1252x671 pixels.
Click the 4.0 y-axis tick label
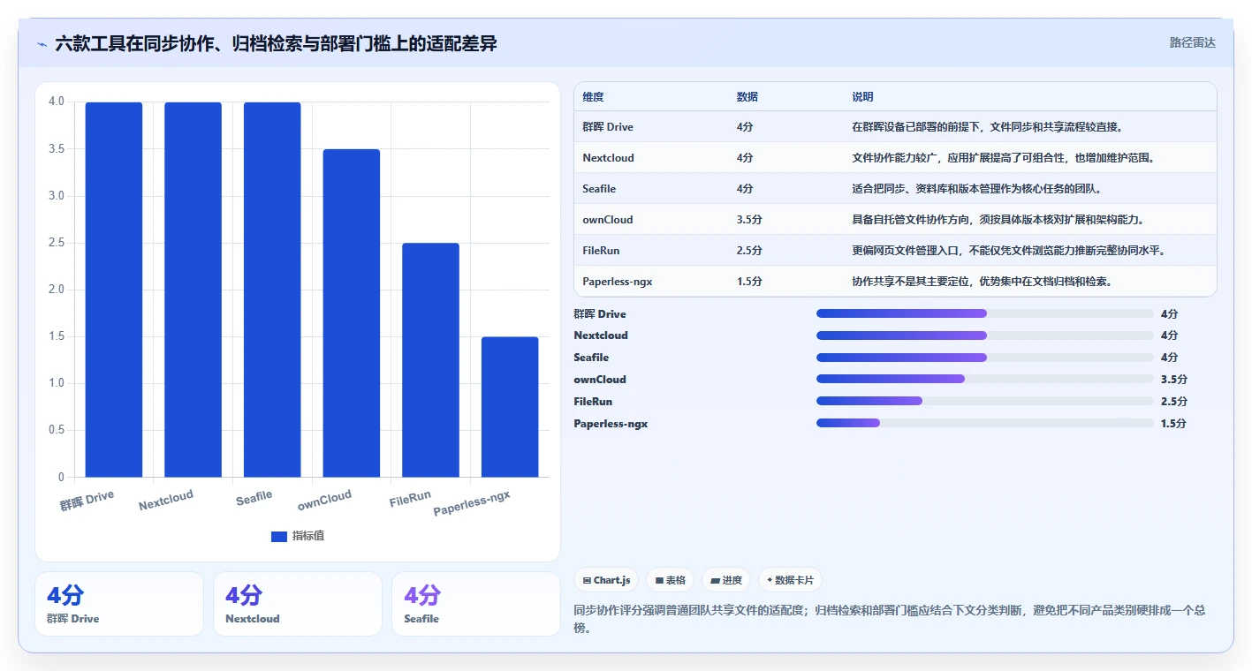(57, 102)
